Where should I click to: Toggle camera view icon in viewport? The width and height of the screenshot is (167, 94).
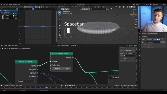coord(136,25)
